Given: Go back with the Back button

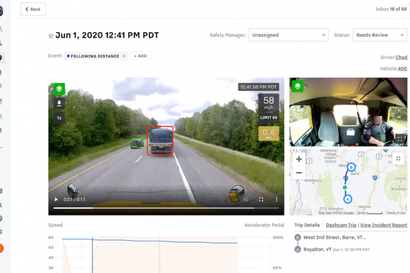Looking at the screenshot, I should [33, 9].
